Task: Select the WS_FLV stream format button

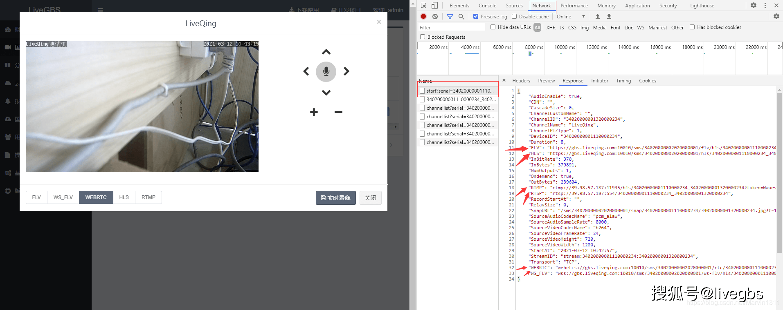Action: (63, 197)
